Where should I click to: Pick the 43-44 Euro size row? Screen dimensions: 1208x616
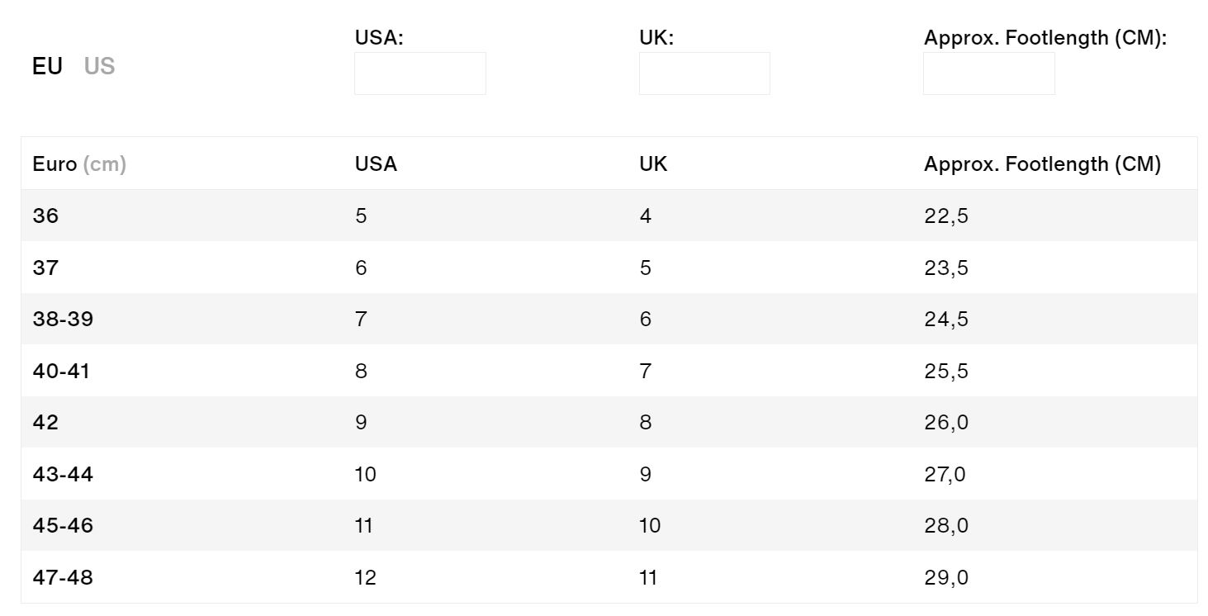pos(609,474)
